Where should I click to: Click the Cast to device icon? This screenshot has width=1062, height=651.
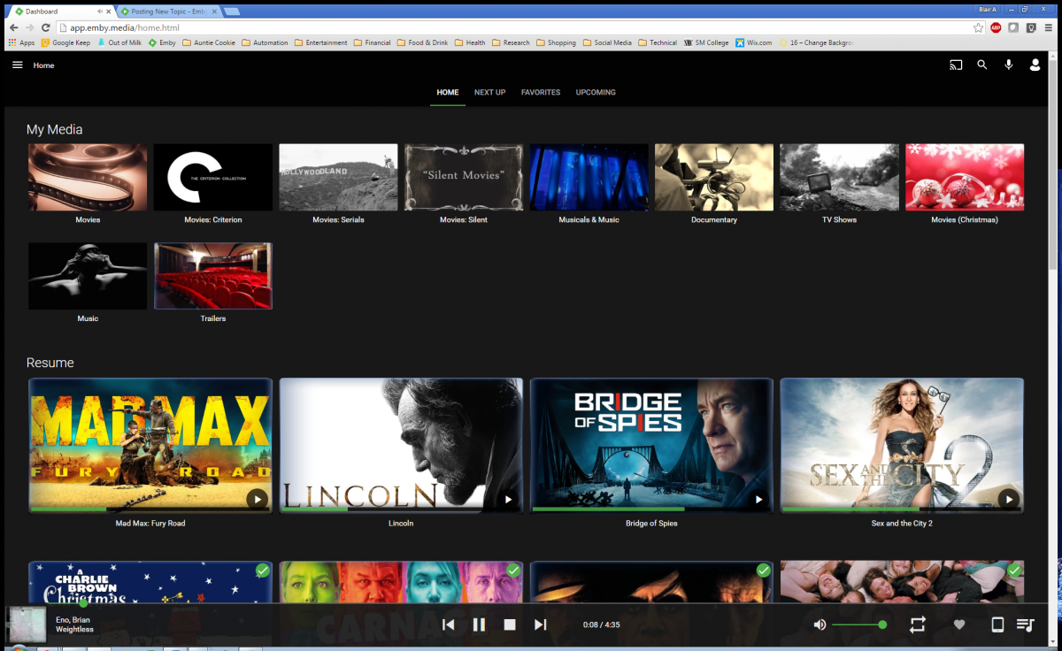click(x=956, y=65)
